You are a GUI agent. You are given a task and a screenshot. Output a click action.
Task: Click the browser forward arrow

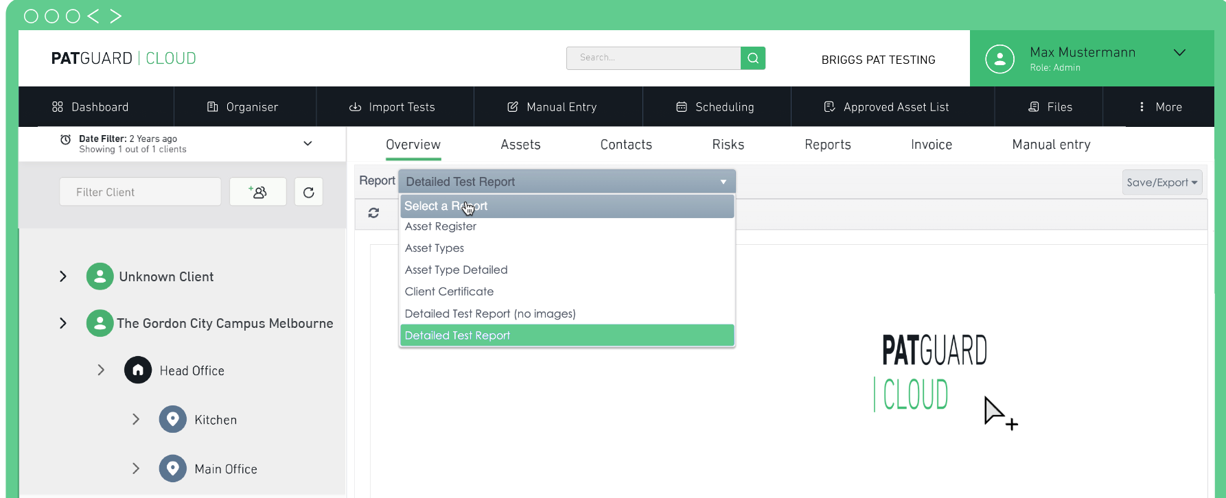click(115, 16)
